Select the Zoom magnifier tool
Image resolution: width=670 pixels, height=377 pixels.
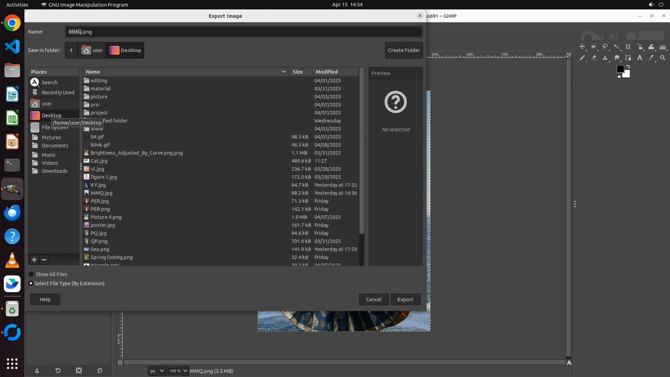tap(663, 58)
